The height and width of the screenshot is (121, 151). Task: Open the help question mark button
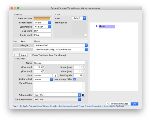coord(107,104)
